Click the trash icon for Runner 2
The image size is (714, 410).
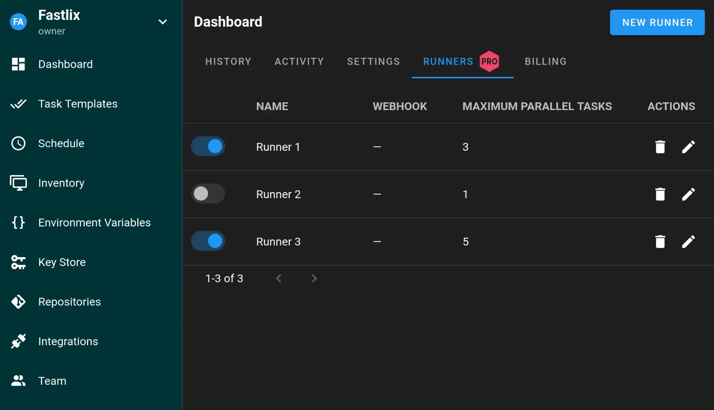(660, 194)
